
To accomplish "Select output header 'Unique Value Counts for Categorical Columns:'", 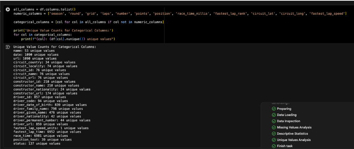I will point(55,47).
